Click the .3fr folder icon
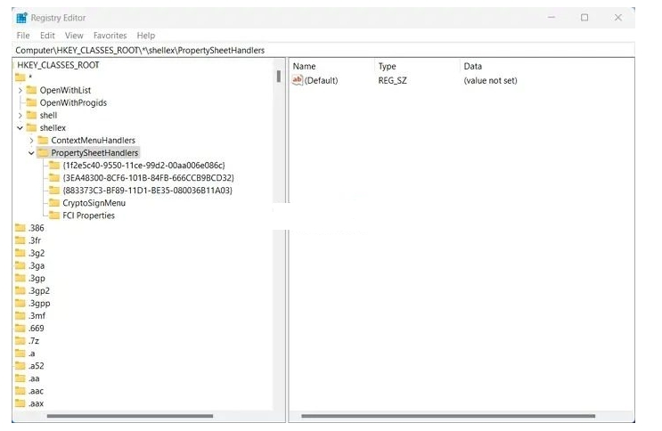662x431 pixels. pos(20,240)
